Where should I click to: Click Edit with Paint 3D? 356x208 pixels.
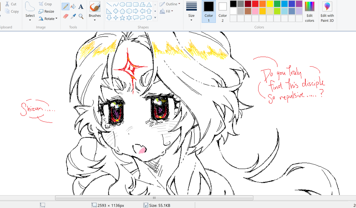(327, 12)
